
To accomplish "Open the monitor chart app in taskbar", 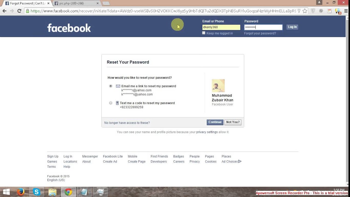I will pyautogui.click(x=100, y=192).
